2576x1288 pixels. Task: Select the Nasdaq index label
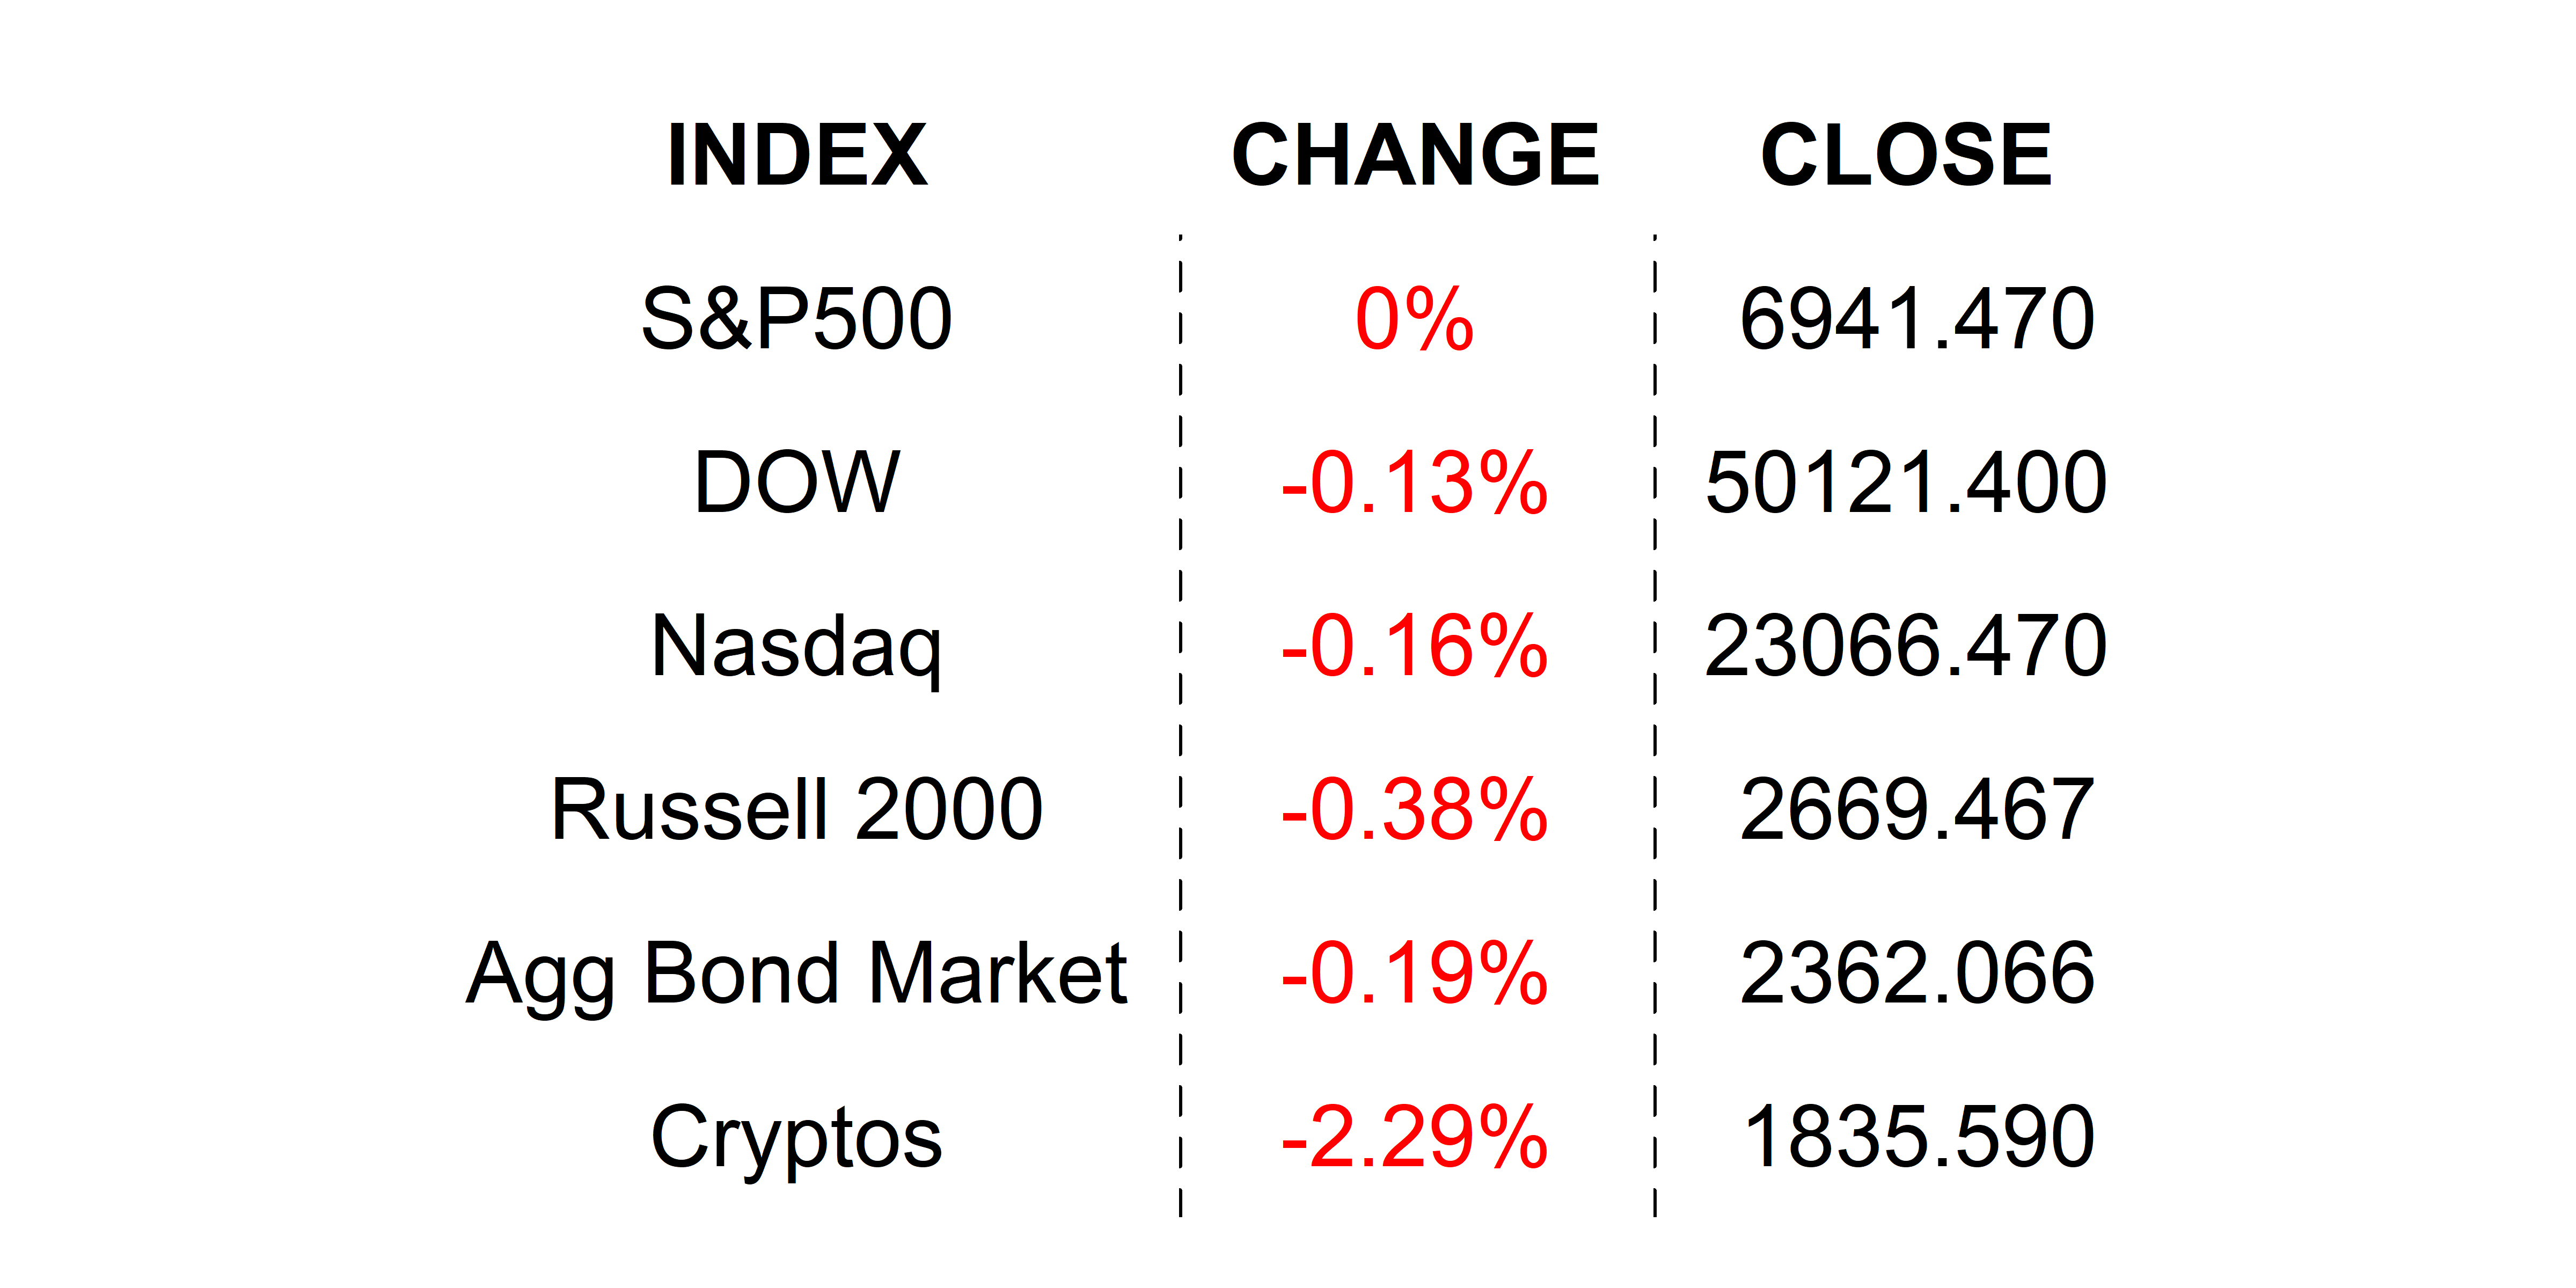click(x=797, y=646)
